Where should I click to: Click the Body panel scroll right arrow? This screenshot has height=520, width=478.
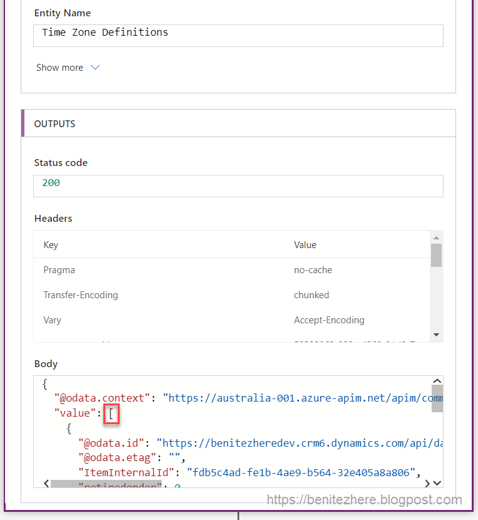tap(427, 483)
